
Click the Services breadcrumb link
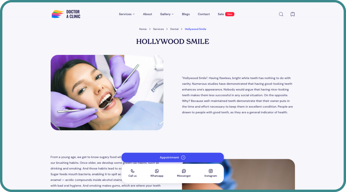point(158,29)
